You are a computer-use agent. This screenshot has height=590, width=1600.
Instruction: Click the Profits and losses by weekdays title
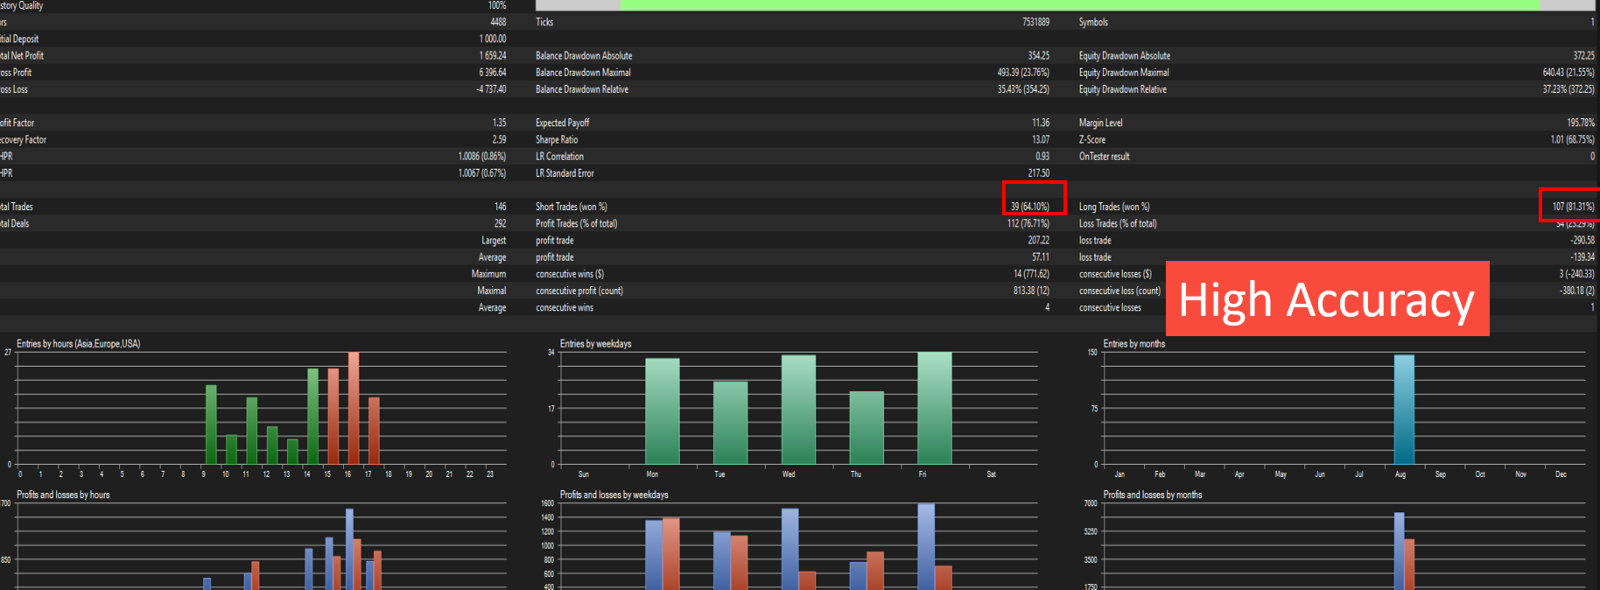tap(614, 495)
